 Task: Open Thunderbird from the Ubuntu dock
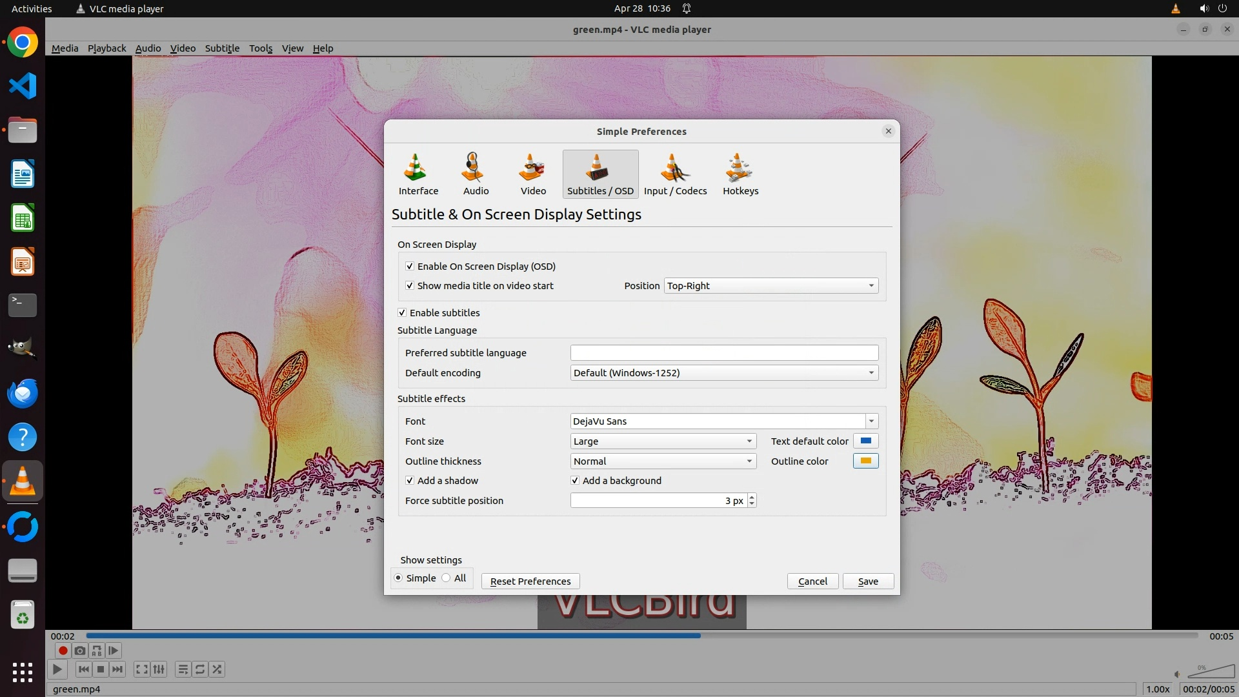[23, 393]
